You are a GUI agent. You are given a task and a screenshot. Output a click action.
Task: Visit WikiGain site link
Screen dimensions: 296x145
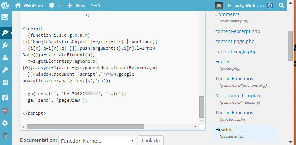(x=33, y=6)
